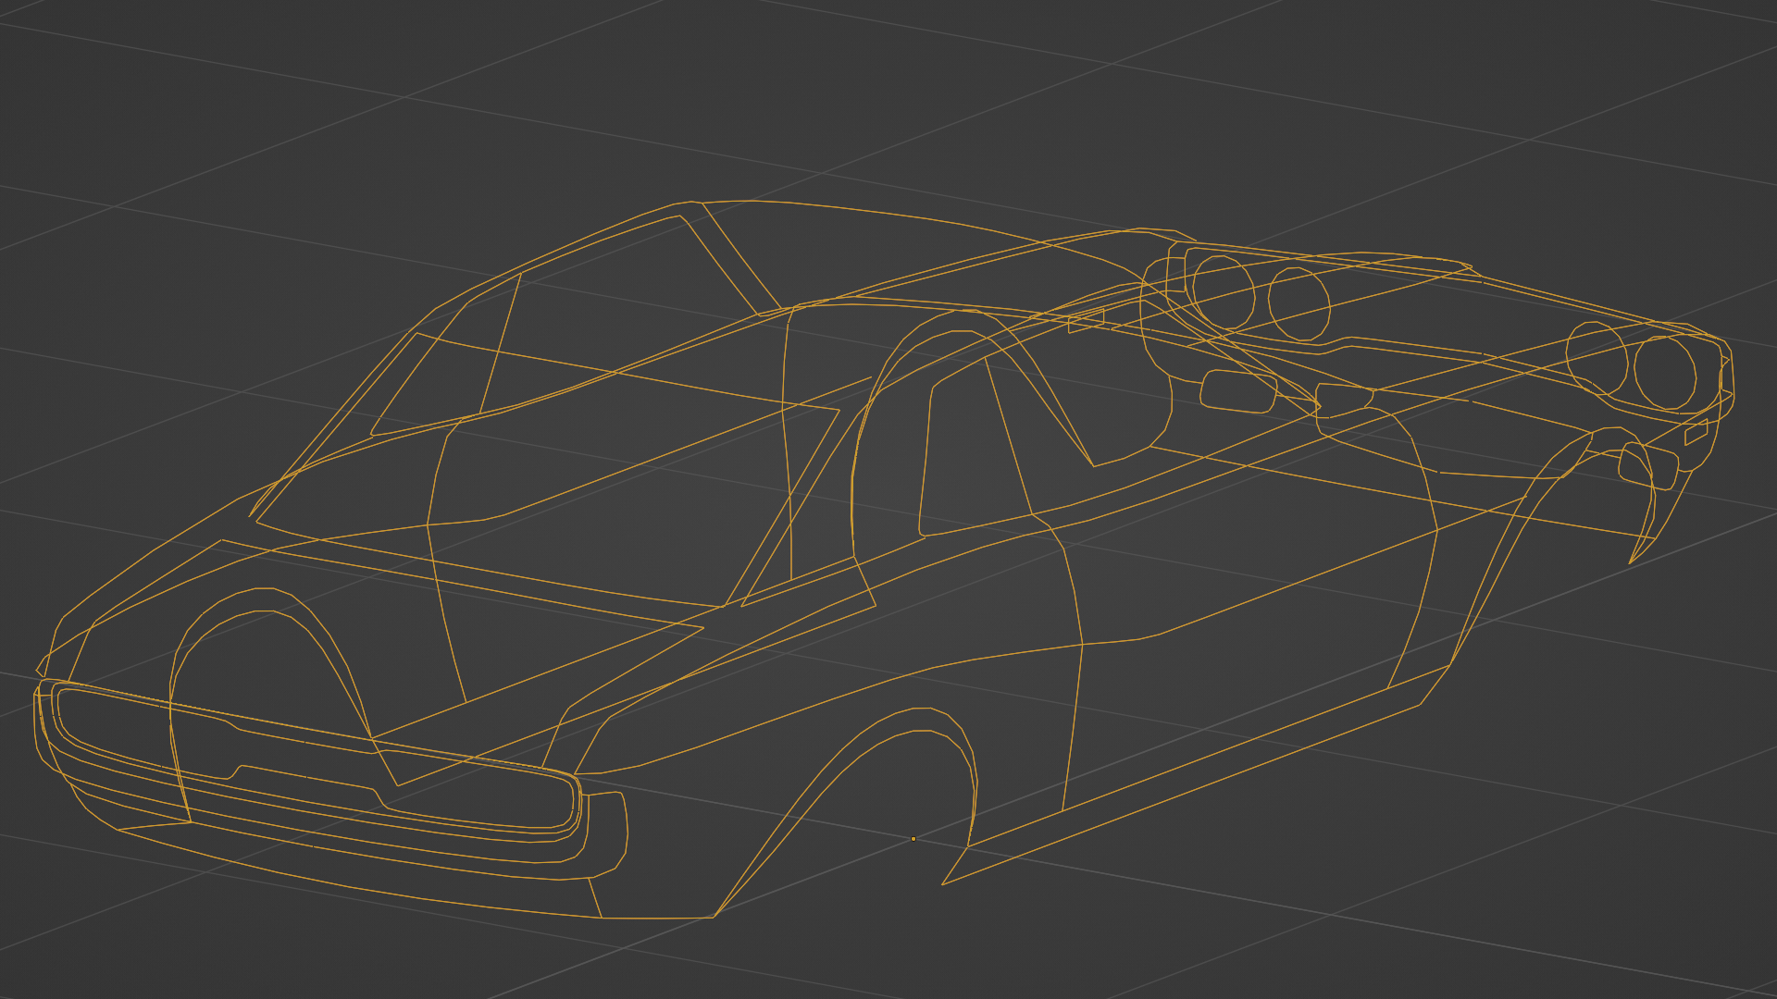Select the small rectangular badge left of the lamp housing
Viewport: 1777px width, 999px height.
point(1086,321)
